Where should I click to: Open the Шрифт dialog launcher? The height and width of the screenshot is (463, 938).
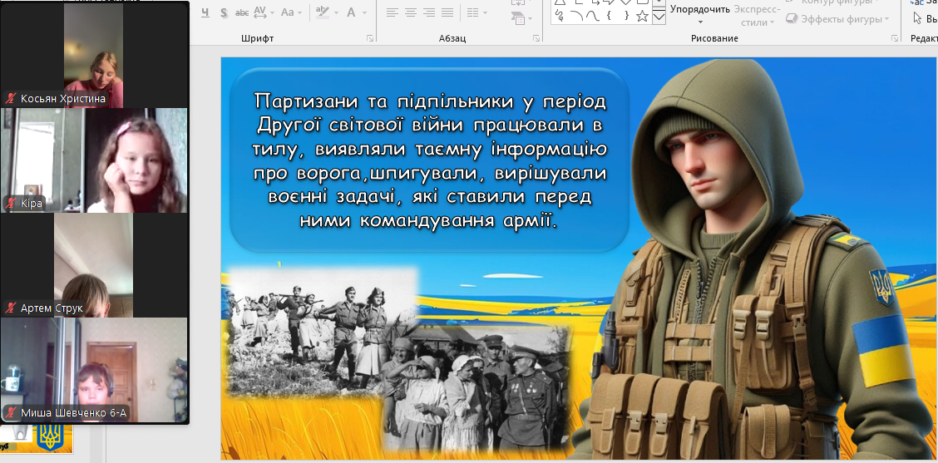coord(370,39)
